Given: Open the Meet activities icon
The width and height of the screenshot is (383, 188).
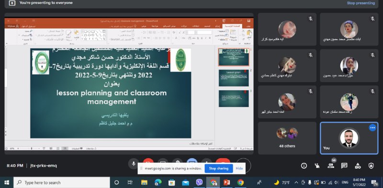Looking at the screenshot, I should 358,166.
